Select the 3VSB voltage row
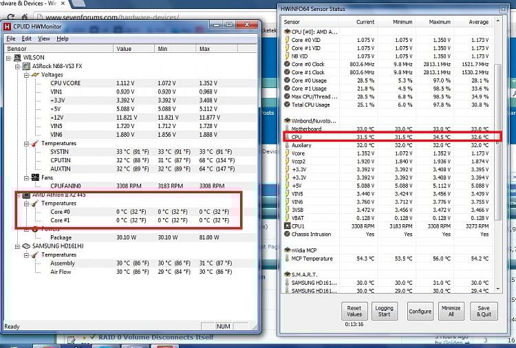 click(x=387, y=210)
